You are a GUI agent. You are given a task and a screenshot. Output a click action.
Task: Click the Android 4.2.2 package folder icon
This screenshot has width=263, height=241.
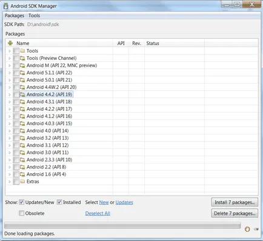22,109
